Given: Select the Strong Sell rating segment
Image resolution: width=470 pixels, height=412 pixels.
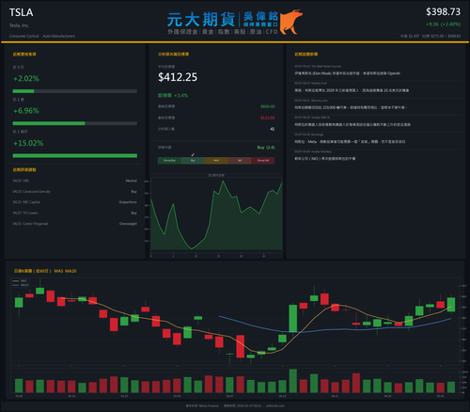Looking at the screenshot, I should coord(263,161).
